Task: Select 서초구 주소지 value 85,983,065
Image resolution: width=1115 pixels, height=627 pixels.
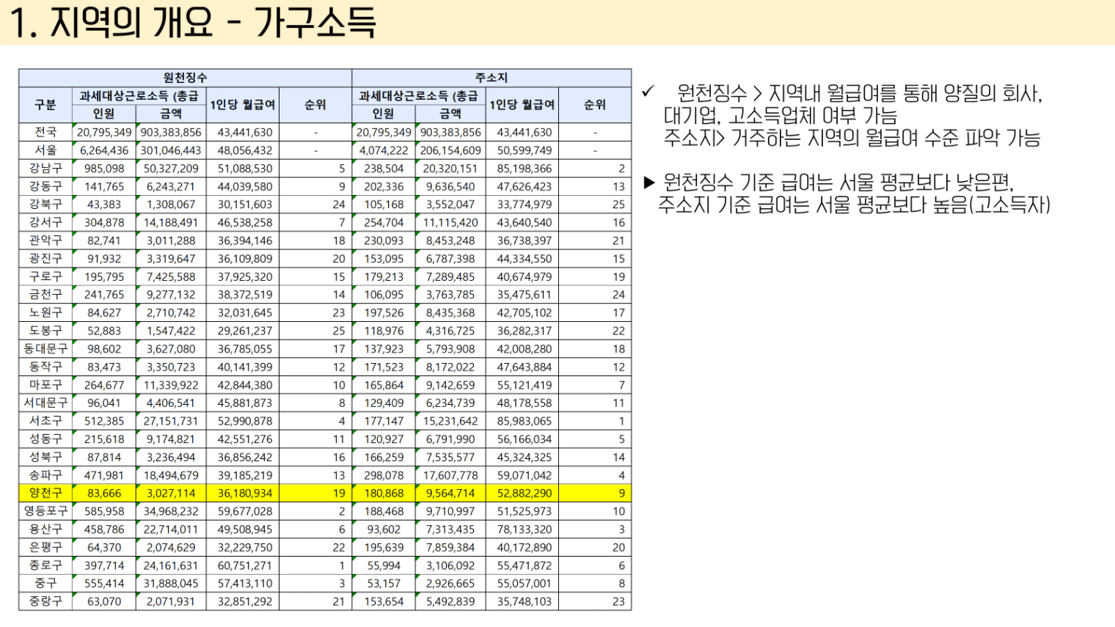Action: pos(524,421)
